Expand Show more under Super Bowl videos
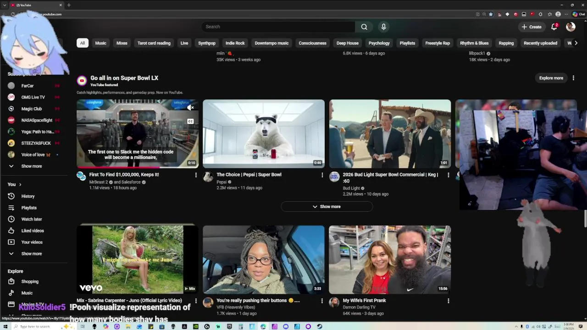Image resolution: width=587 pixels, height=330 pixels. click(327, 207)
